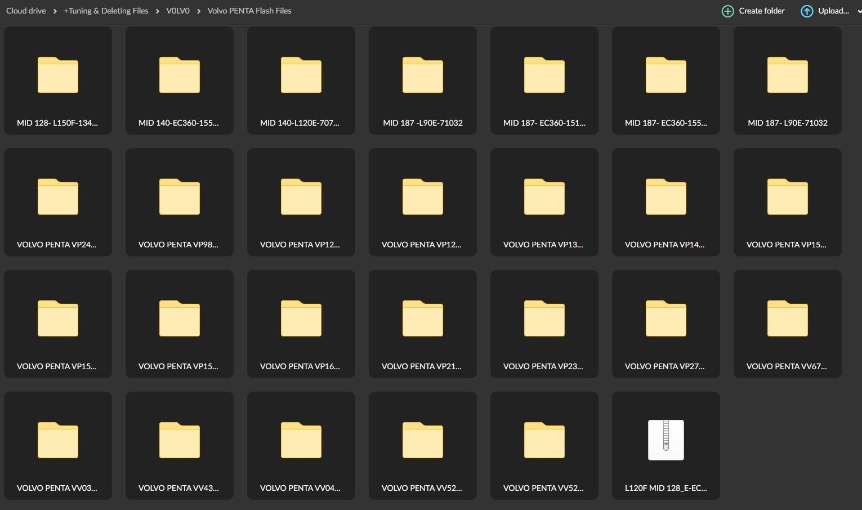This screenshot has width=862, height=510.
Task: Click the Upload... button text
Action: click(x=833, y=11)
